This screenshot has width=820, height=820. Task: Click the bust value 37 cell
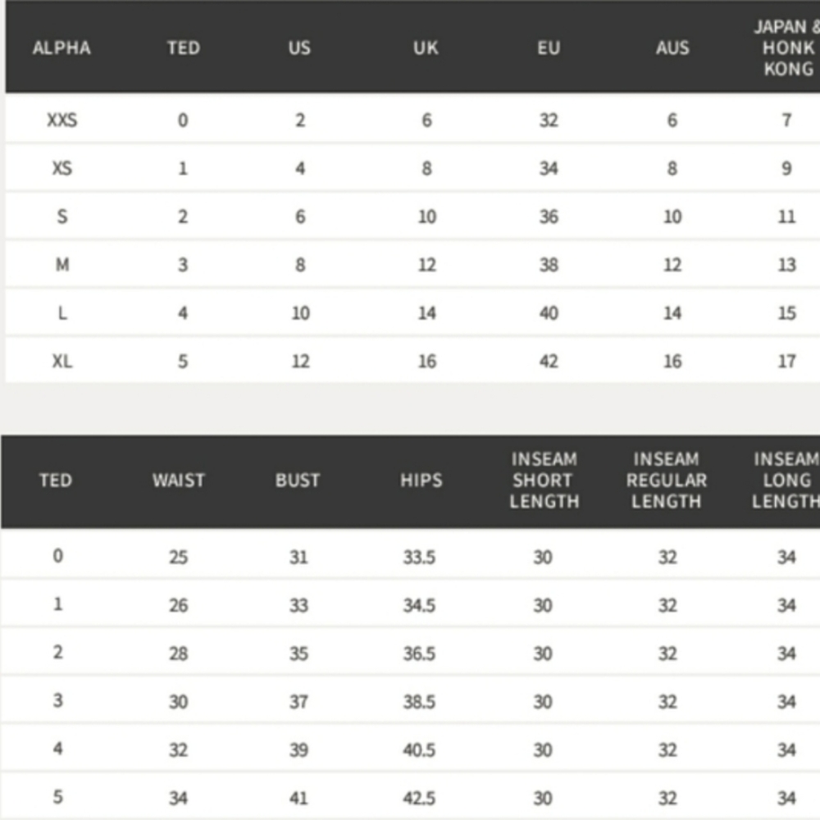coord(298,702)
